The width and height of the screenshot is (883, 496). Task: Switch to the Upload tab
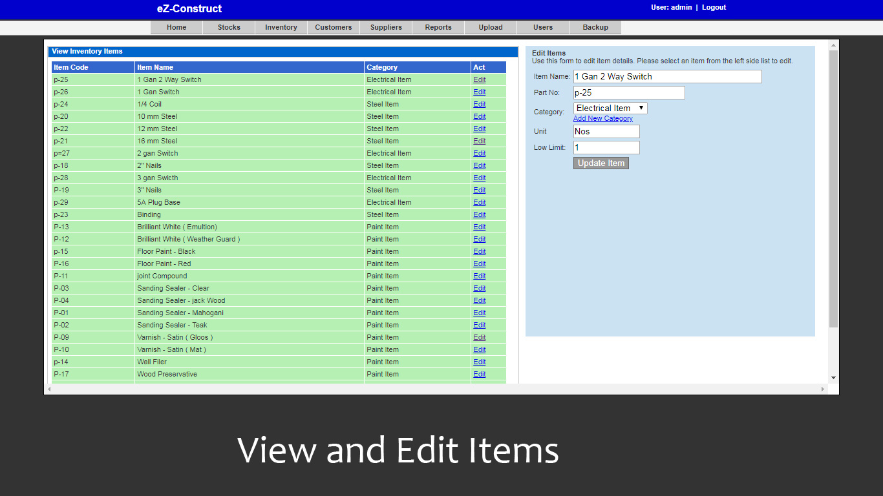point(491,27)
